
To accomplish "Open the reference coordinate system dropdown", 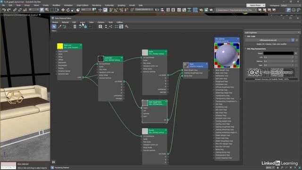I will pos(86,9).
